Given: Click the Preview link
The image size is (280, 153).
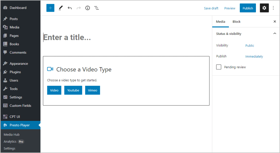Looking at the screenshot, I should click(230, 8).
